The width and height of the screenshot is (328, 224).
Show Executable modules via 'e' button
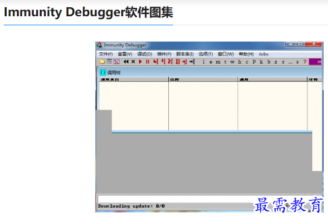pos(211,62)
